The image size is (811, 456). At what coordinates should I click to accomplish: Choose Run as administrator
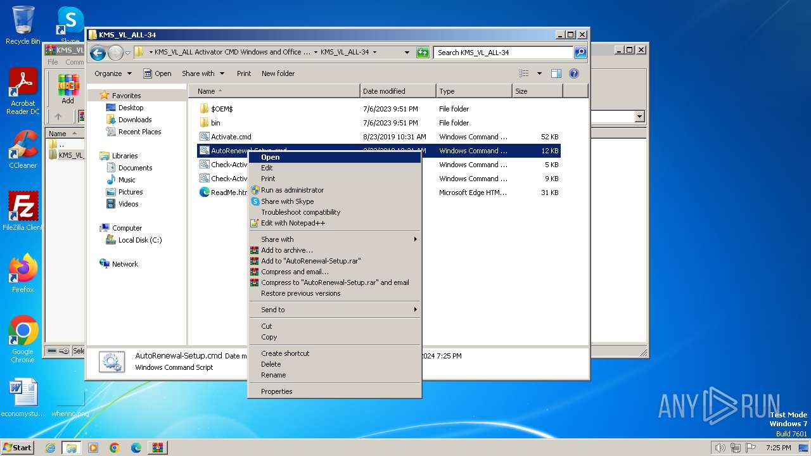[x=335, y=190]
